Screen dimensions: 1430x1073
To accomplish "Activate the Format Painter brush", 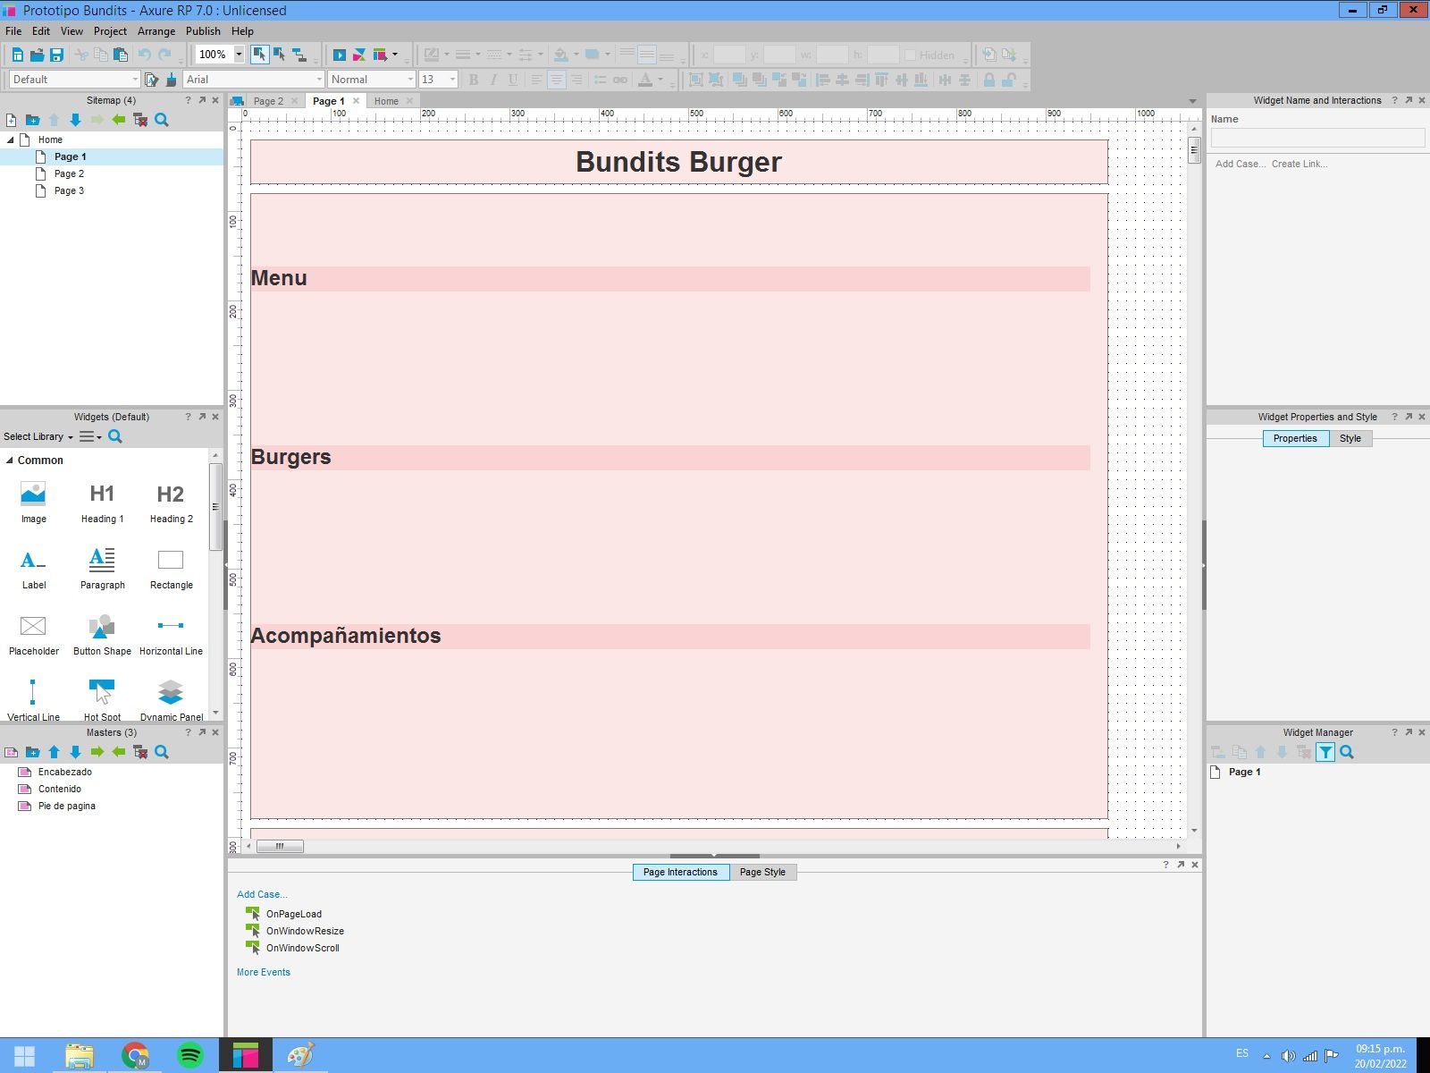I will point(171,80).
